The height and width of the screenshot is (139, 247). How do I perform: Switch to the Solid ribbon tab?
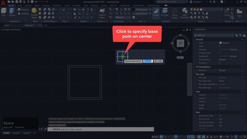pyautogui.click(x=20, y=5)
